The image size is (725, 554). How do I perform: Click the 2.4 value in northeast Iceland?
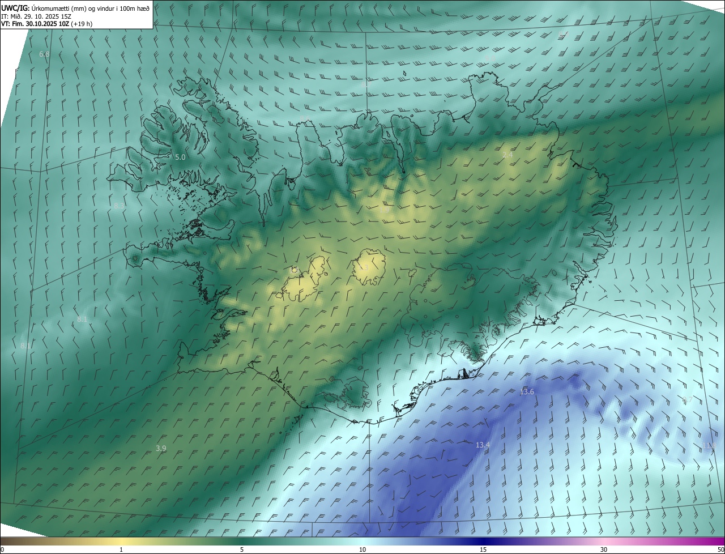(x=507, y=155)
